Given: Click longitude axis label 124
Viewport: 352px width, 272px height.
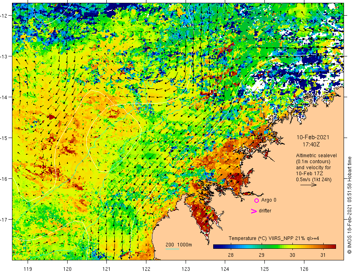Looking at the screenshot, I should [225, 269].
